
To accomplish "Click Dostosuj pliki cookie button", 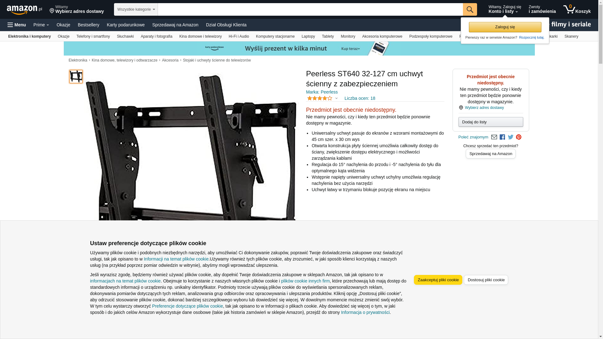I will click(486, 280).
